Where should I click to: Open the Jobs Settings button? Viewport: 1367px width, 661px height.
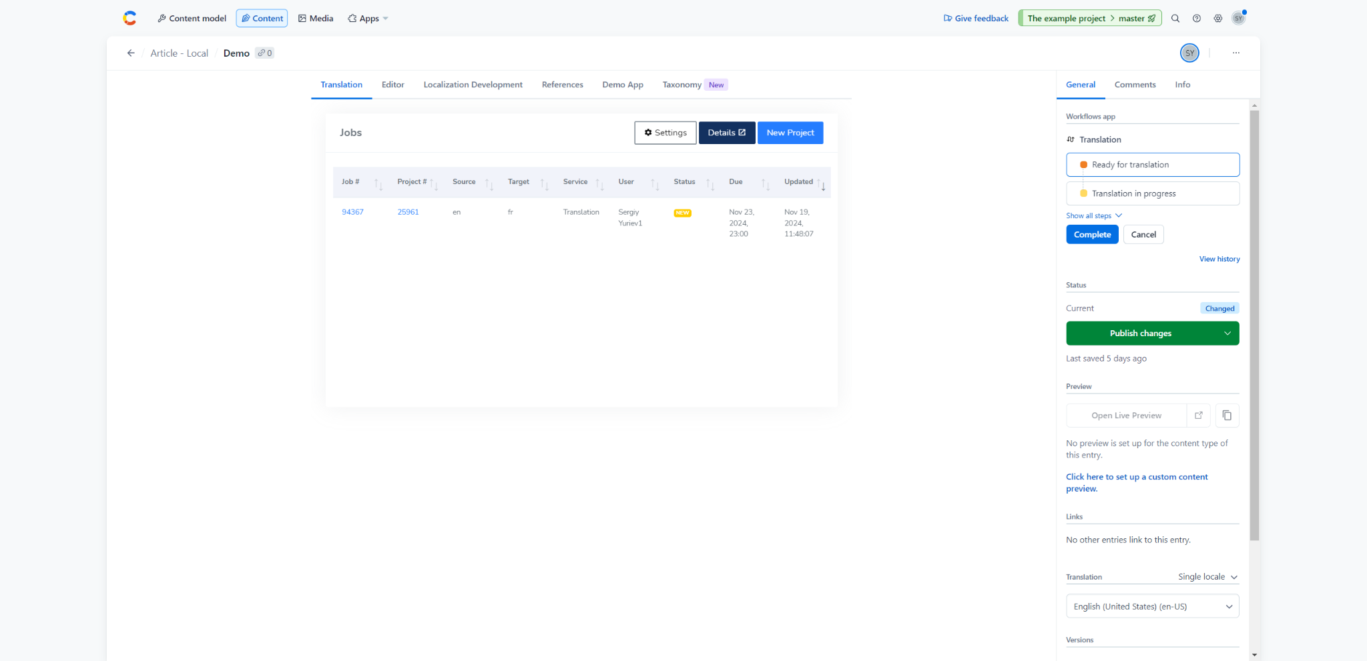[x=665, y=133]
